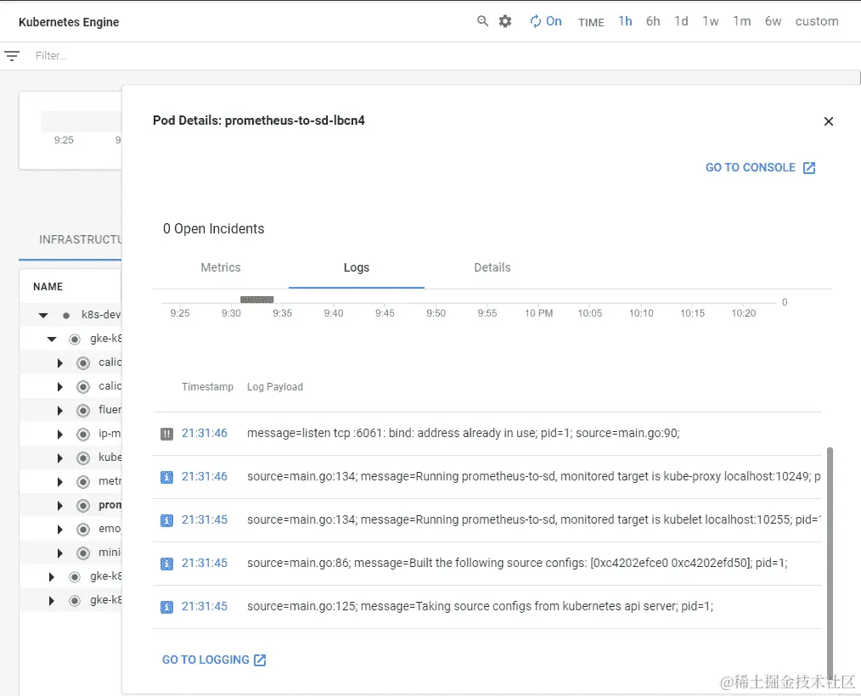Open GO TO LOGGING link
Viewport: 861px width, 696px height.
click(x=214, y=660)
